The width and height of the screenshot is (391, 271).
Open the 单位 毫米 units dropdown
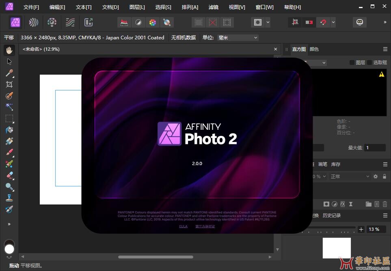click(238, 38)
